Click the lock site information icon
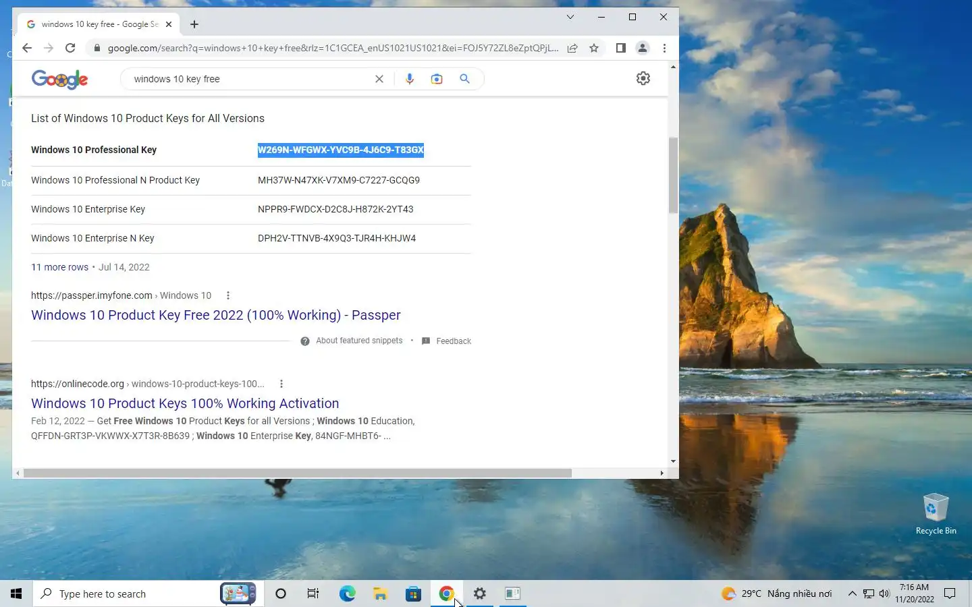Viewport: 972px width, 607px height. click(97, 48)
